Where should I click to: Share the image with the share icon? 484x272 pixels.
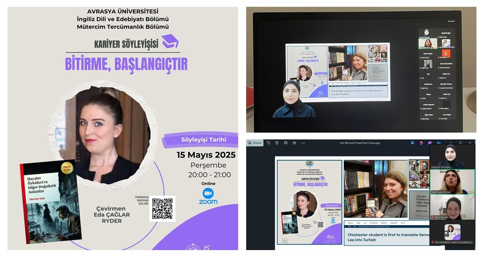(x=294, y=143)
